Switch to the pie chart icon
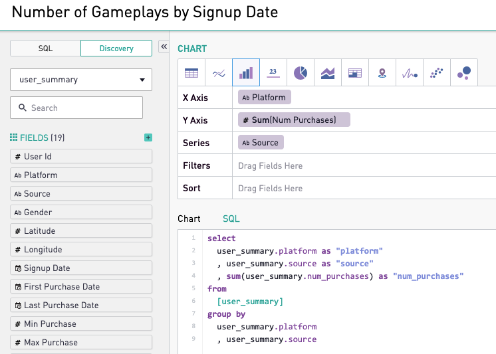The height and width of the screenshot is (354, 496). tap(301, 73)
